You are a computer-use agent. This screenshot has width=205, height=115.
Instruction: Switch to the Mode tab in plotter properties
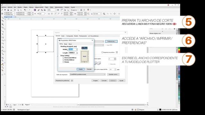[x=65, y=44]
